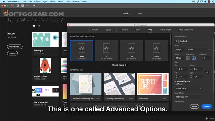215x121 pixels.
Task: Open the Apple menu
Action: (x=4, y=2)
